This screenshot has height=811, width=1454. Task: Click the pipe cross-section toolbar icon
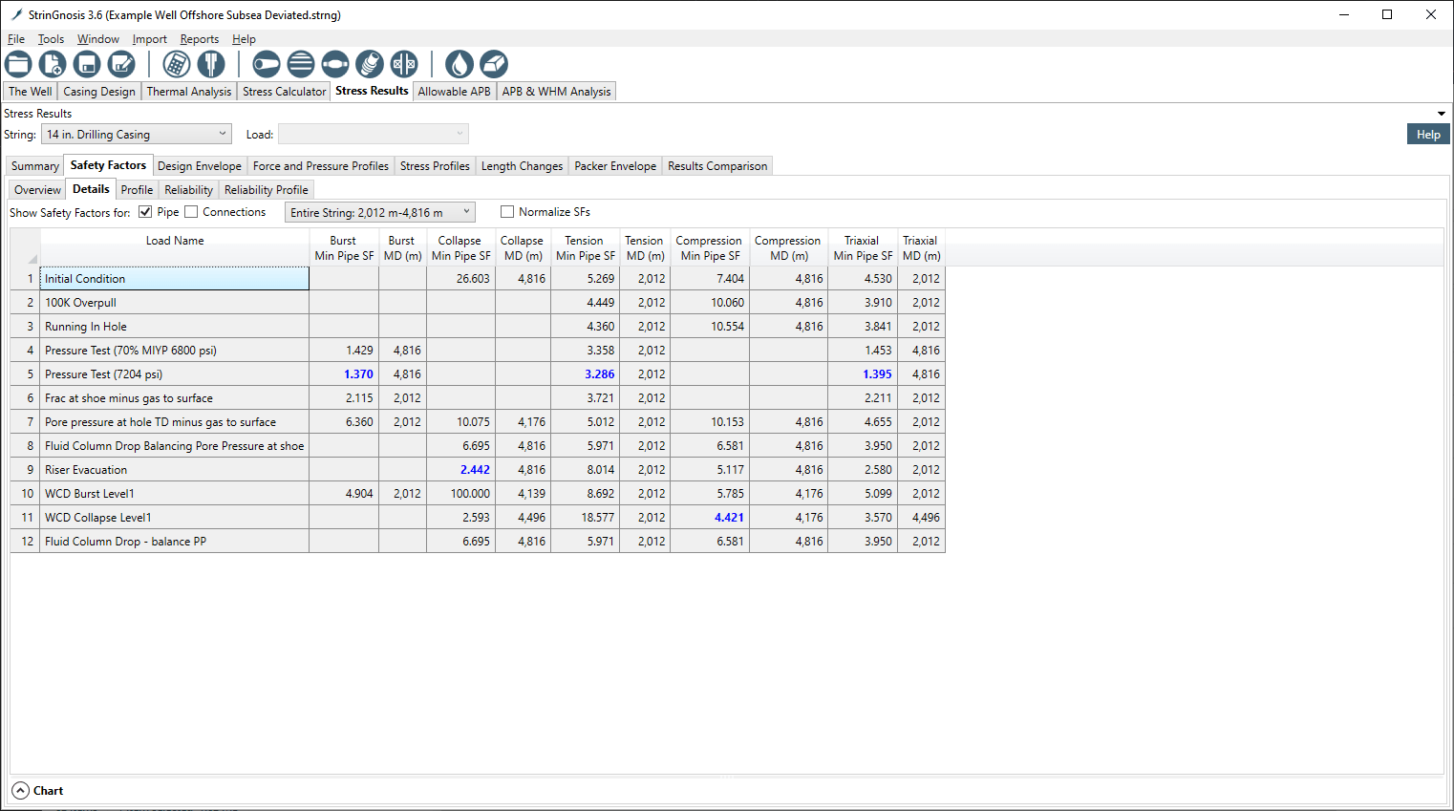[210, 64]
